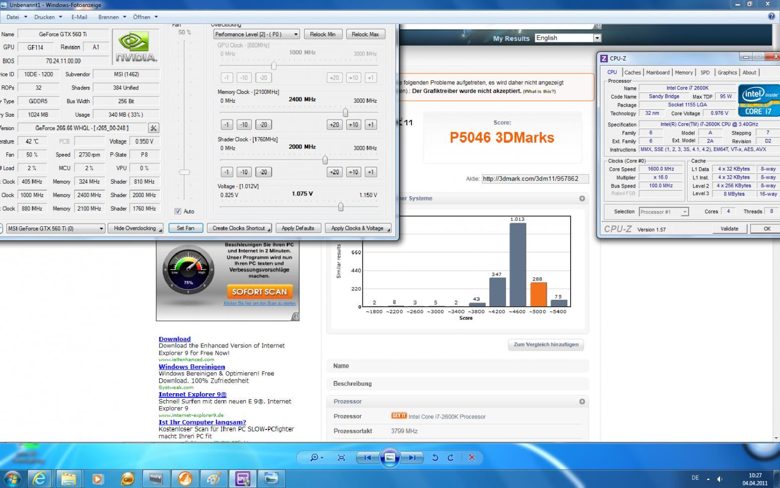The width and height of the screenshot is (780, 488).
Task: Click the E-Mail menu item
Action: tap(79, 17)
